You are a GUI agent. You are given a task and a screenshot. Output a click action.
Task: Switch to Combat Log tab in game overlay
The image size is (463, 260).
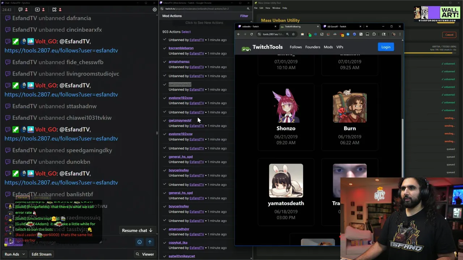tap(41, 198)
